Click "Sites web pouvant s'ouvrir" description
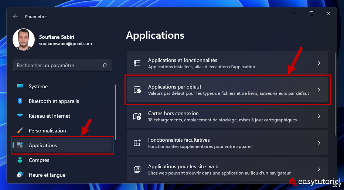The width and height of the screenshot is (344, 190). 219,173
